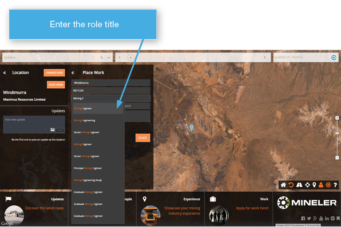The width and height of the screenshot is (341, 227).
Task: Collapse the Location panel
Action: click(5, 73)
